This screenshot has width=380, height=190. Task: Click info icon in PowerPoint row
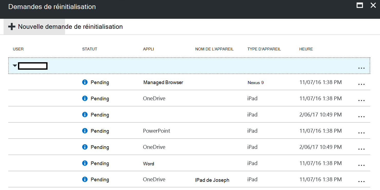tap(85, 131)
